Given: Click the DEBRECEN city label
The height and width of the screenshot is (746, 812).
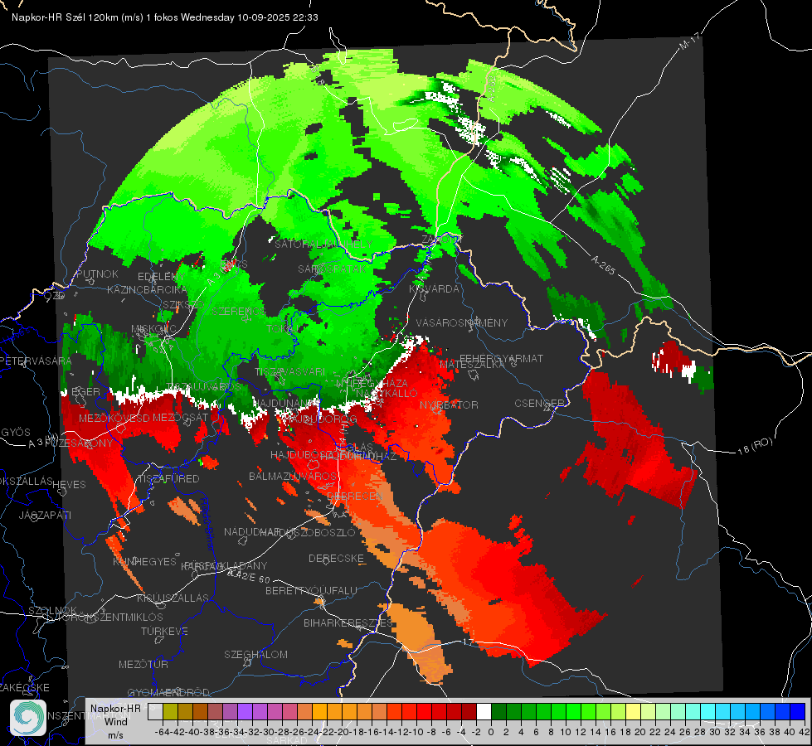Looking at the screenshot, I should [x=355, y=496].
